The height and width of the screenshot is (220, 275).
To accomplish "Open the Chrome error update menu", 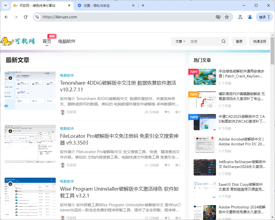I will (x=264, y=17).
